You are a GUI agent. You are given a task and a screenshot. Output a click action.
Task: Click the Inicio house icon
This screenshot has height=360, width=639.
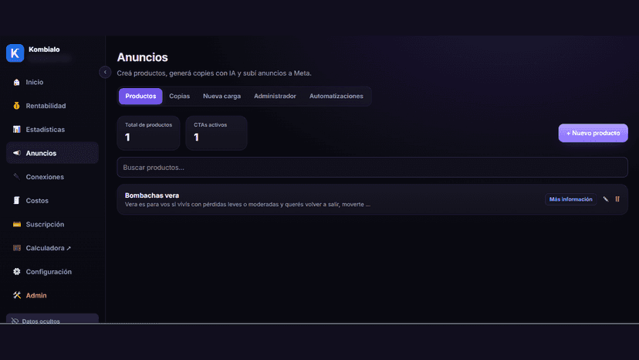coord(16,82)
